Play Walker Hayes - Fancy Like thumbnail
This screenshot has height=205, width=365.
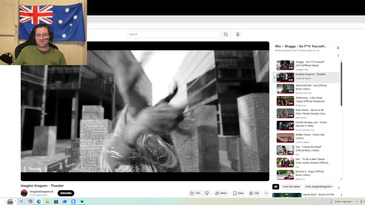[285, 138]
